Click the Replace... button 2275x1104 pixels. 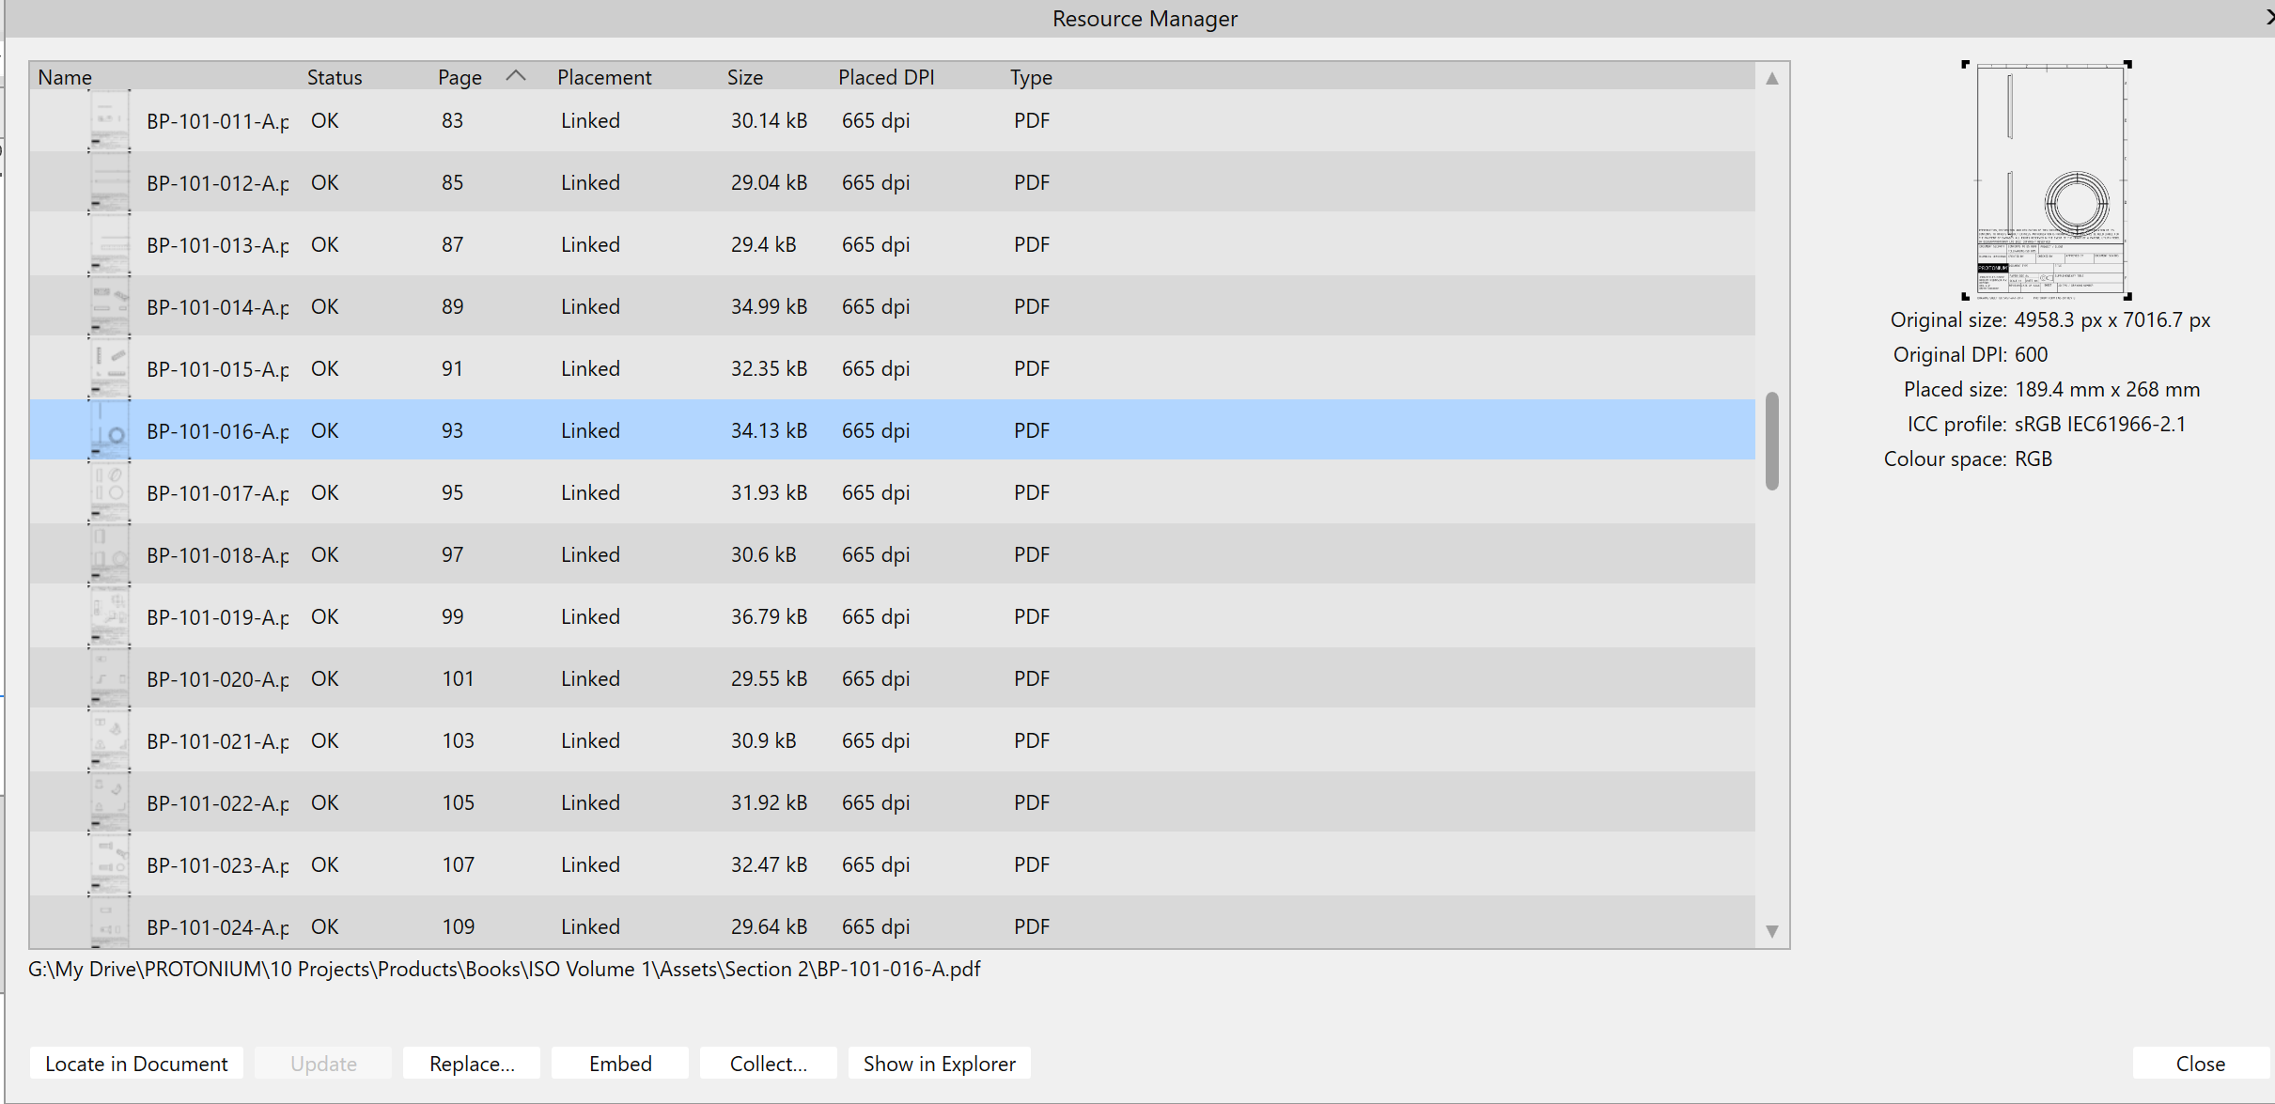click(471, 1064)
